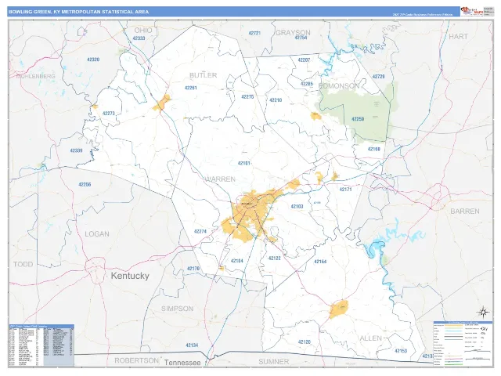Select the WARREN county label
Screen dimensions: 501x376
[220, 179]
